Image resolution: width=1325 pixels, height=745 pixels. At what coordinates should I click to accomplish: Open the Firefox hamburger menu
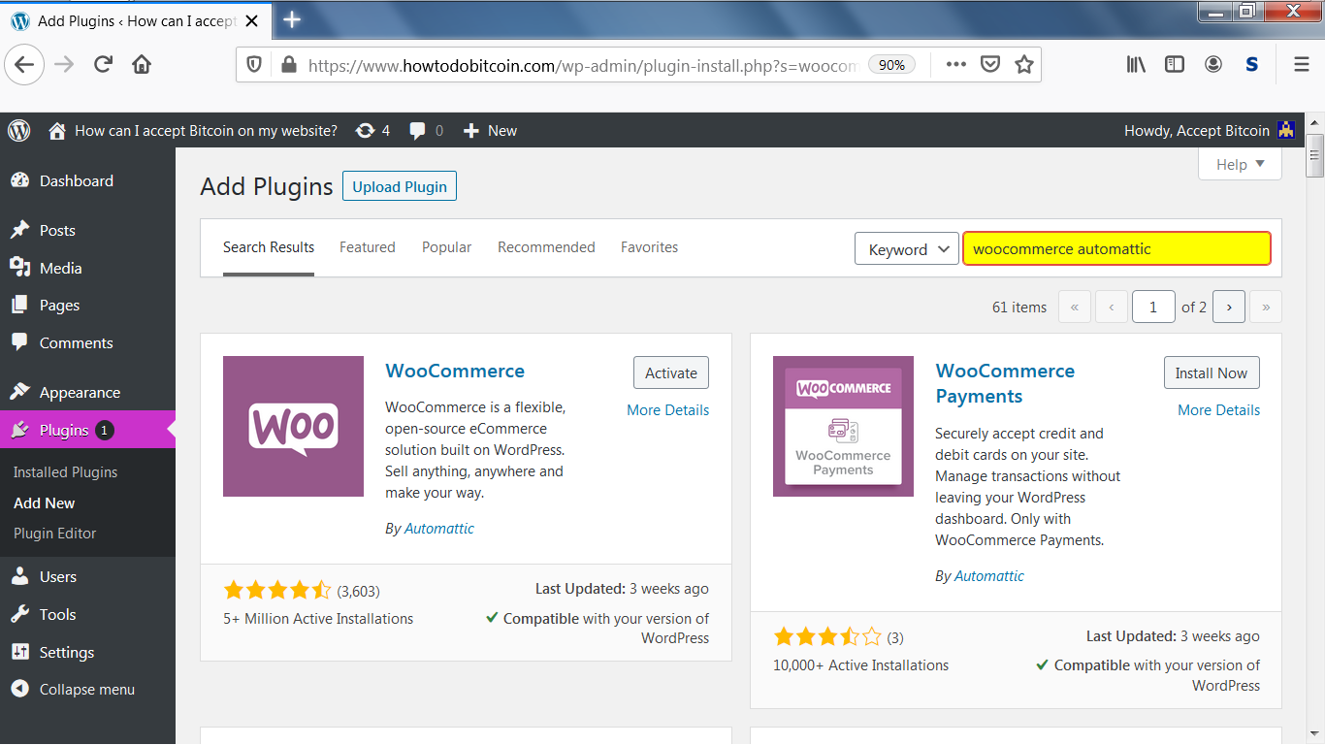click(x=1302, y=65)
